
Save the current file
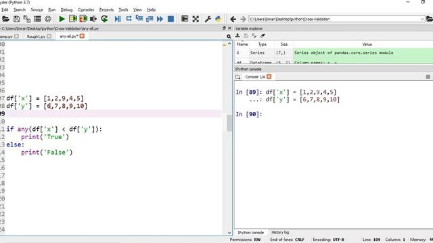[16, 19]
